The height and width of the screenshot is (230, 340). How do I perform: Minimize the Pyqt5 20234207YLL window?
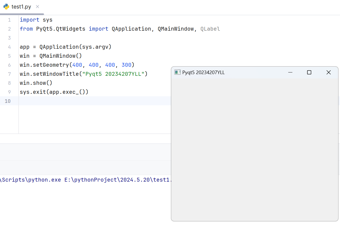[x=290, y=72]
